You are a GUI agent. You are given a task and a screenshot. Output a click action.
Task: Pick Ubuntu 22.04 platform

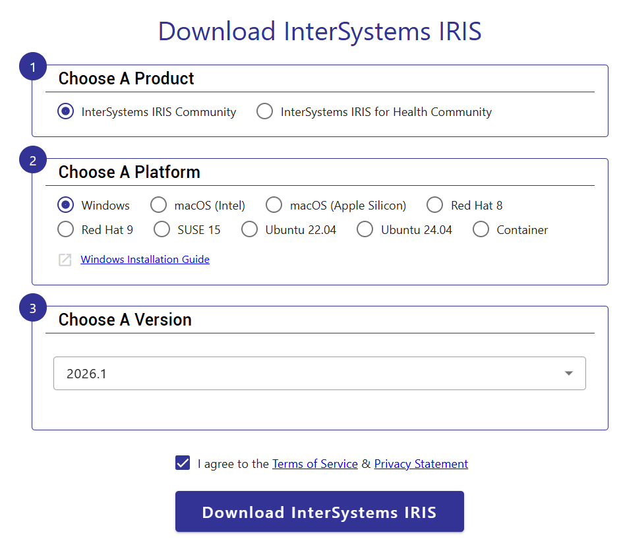pyautogui.click(x=250, y=229)
